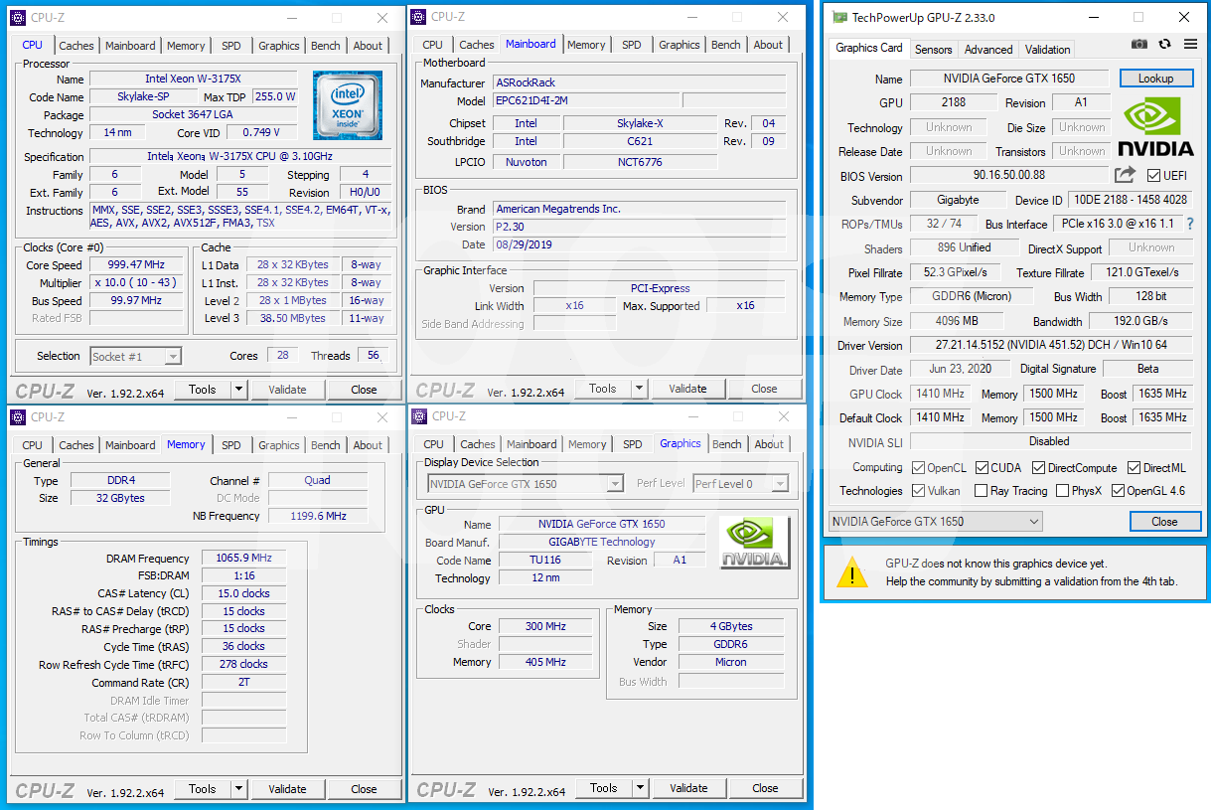Toggle the DirectML checkbox

click(x=1133, y=467)
